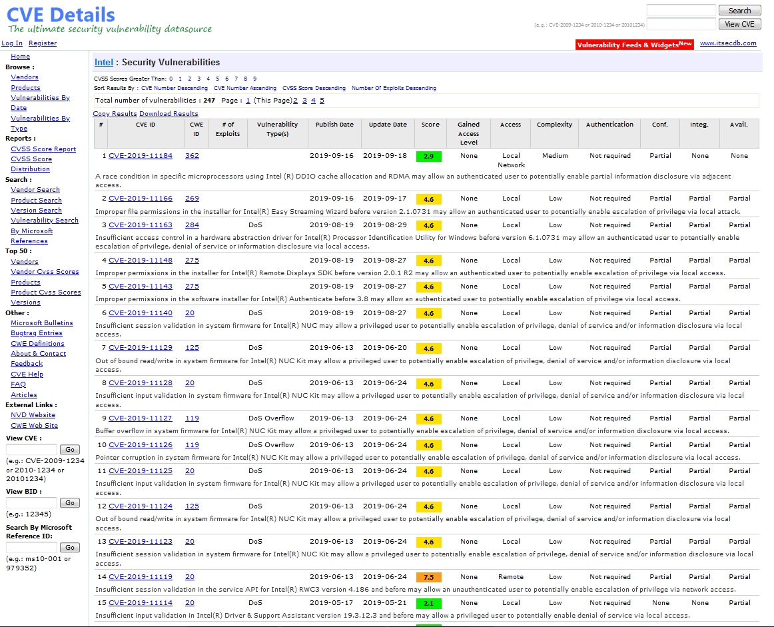This screenshot has width=774, height=627.
Task: Click the CVE Details site logo
Action: coord(110,20)
